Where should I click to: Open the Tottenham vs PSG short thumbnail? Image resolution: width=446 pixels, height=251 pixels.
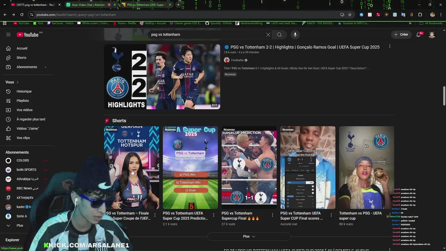[x=367, y=168]
